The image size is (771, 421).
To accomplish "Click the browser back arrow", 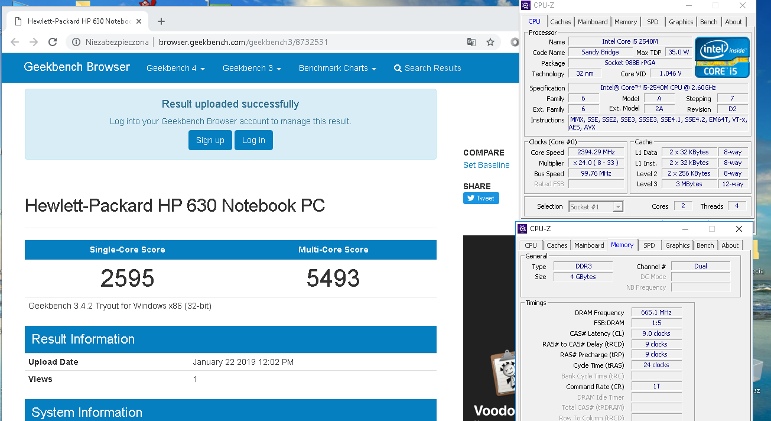I will point(15,42).
